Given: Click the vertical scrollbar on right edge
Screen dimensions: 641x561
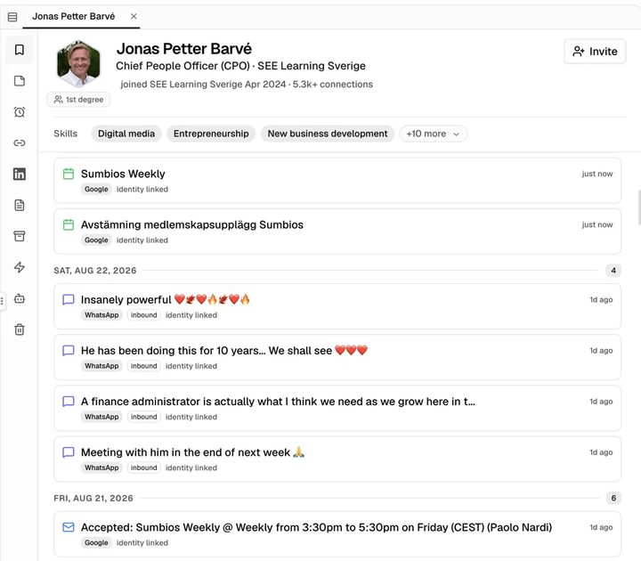Looking at the screenshot, I should click(639, 207).
